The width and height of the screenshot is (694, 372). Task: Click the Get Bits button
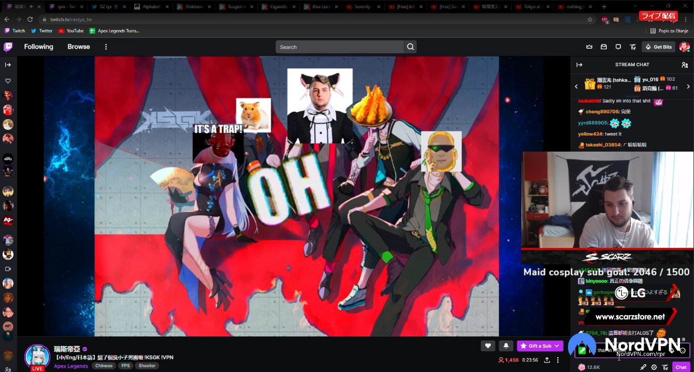coord(658,47)
